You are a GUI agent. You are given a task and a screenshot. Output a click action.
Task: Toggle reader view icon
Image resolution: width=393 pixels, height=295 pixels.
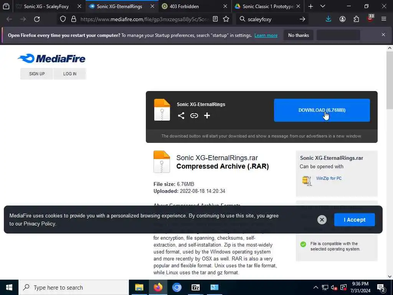(x=215, y=19)
